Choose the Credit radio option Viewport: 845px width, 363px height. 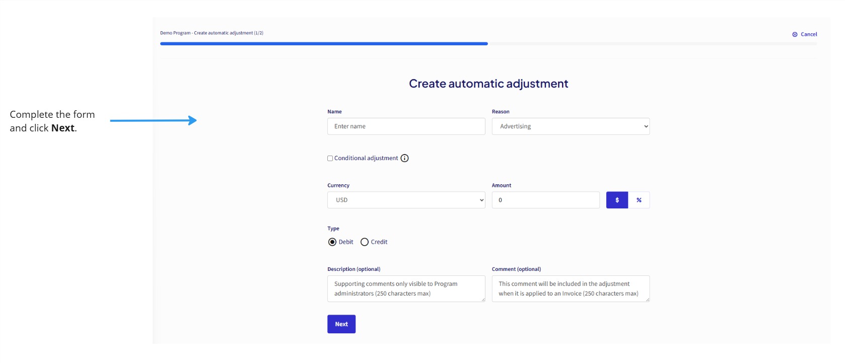point(365,242)
